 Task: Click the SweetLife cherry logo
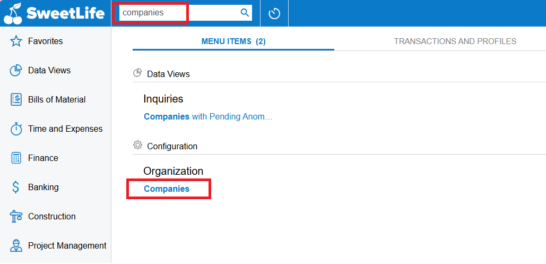pyautogui.click(x=13, y=13)
